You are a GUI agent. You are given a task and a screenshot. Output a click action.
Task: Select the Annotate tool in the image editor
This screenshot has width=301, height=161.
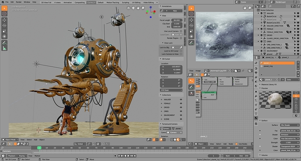191,43
